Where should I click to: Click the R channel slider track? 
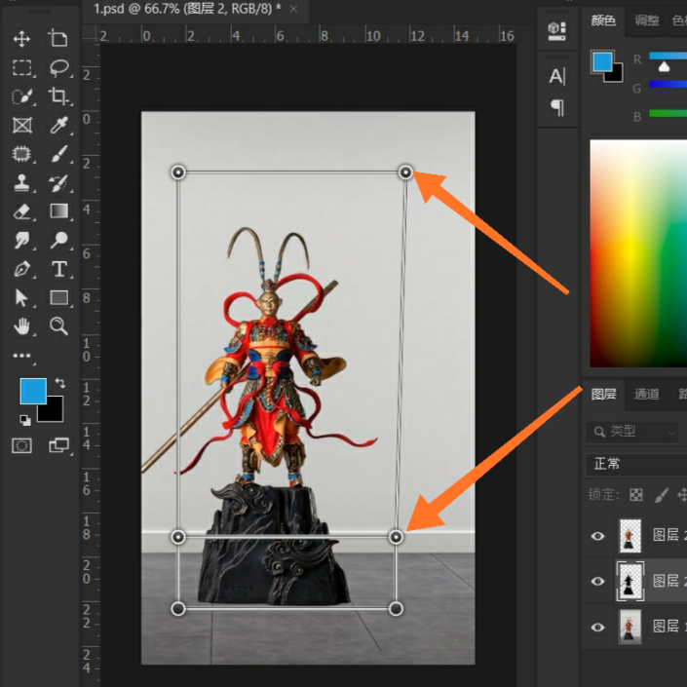pos(668,56)
